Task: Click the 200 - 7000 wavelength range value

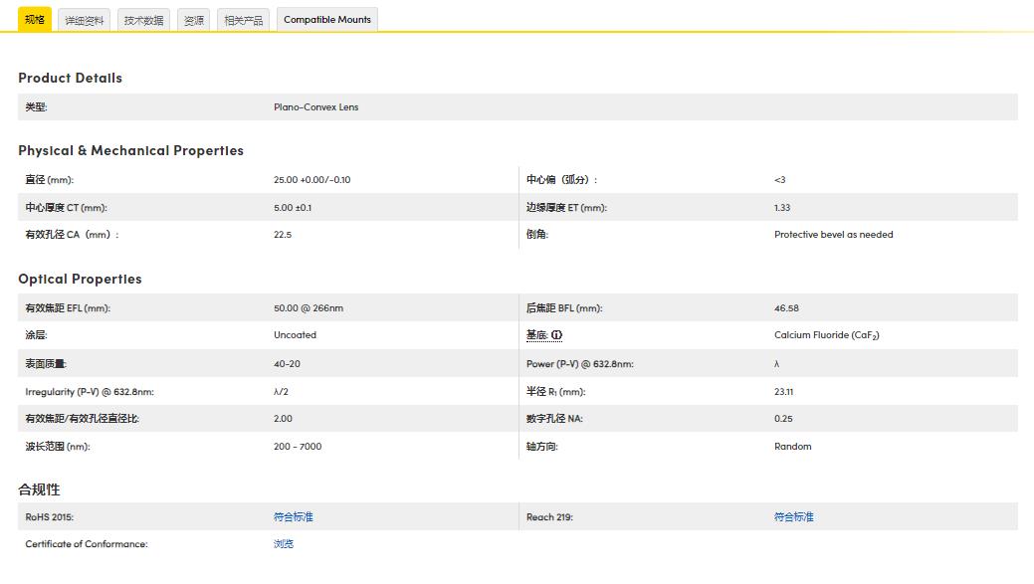Action: click(x=298, y=447)
